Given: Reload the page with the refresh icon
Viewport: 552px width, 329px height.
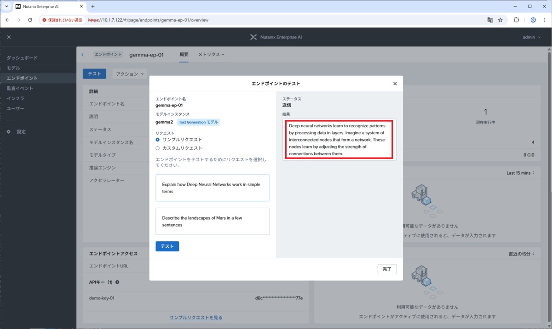Looking at the screenshot, I should pos(30,20).
